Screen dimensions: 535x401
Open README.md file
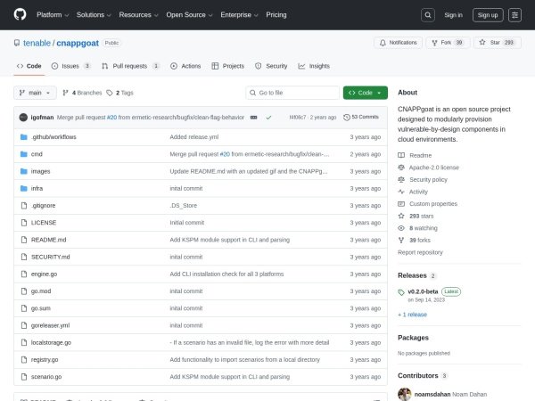click(x=48, y=240)
